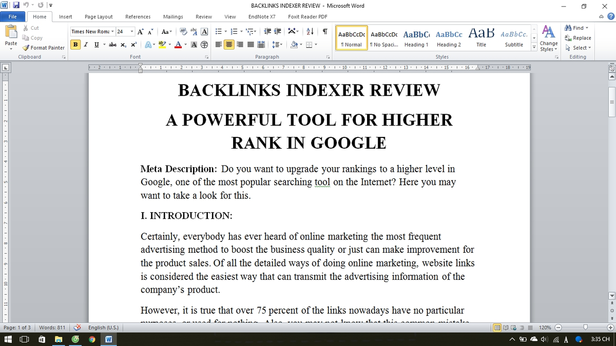This screenshot has width=616, height=346.
Task: Open the font size dropdown
Action: [x=132, y=31]
